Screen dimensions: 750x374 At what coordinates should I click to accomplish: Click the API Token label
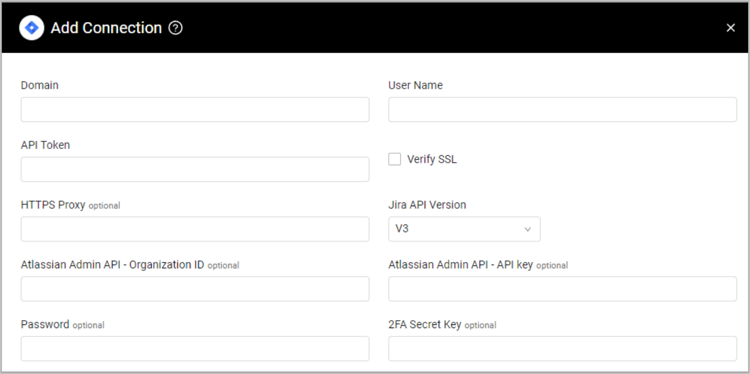(x=45, y=145)
